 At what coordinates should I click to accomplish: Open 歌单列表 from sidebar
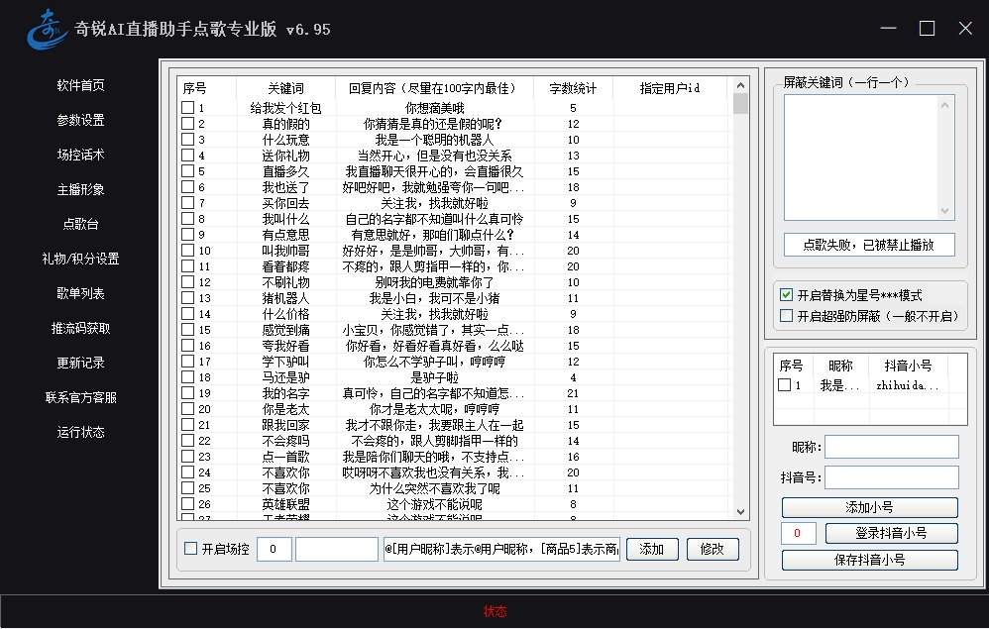pos(80,293)
